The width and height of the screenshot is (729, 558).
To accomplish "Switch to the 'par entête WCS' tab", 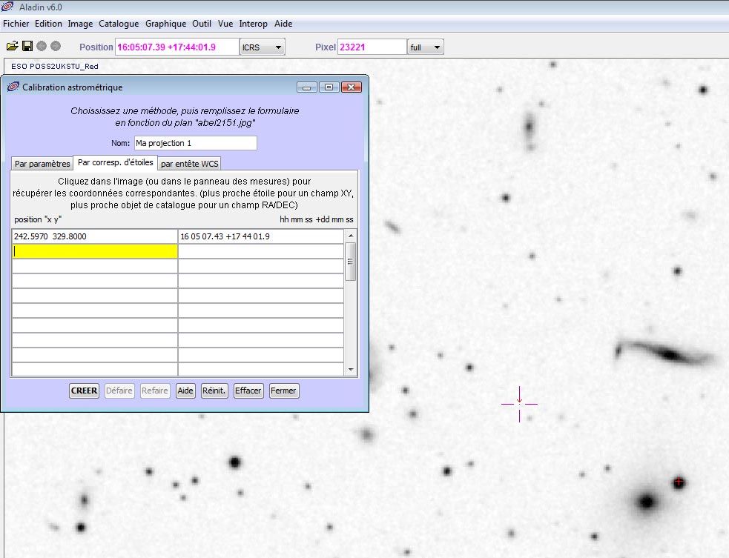I will (189, 164).
